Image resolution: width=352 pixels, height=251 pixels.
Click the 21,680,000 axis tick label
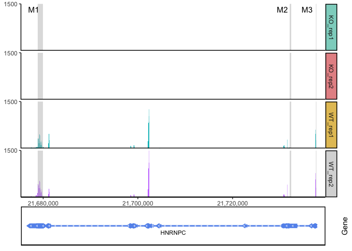pos(43,202)
